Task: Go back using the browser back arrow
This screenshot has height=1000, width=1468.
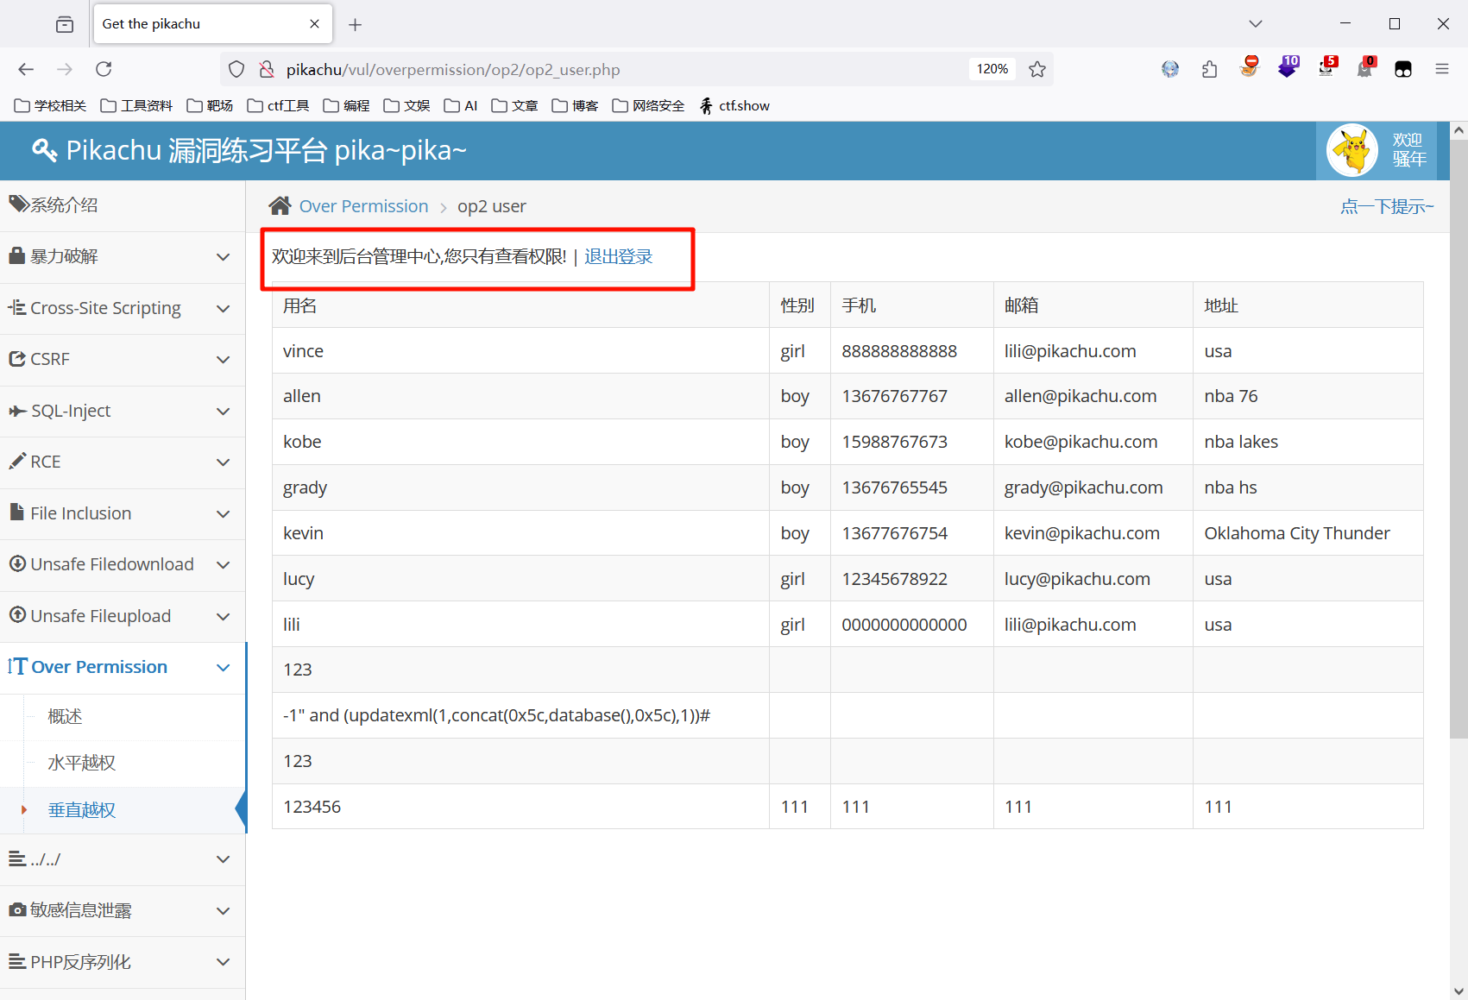Action: [26, 69]
